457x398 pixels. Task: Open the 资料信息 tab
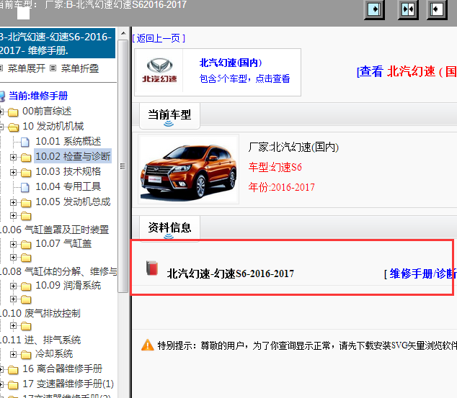[x=169, y=228]
